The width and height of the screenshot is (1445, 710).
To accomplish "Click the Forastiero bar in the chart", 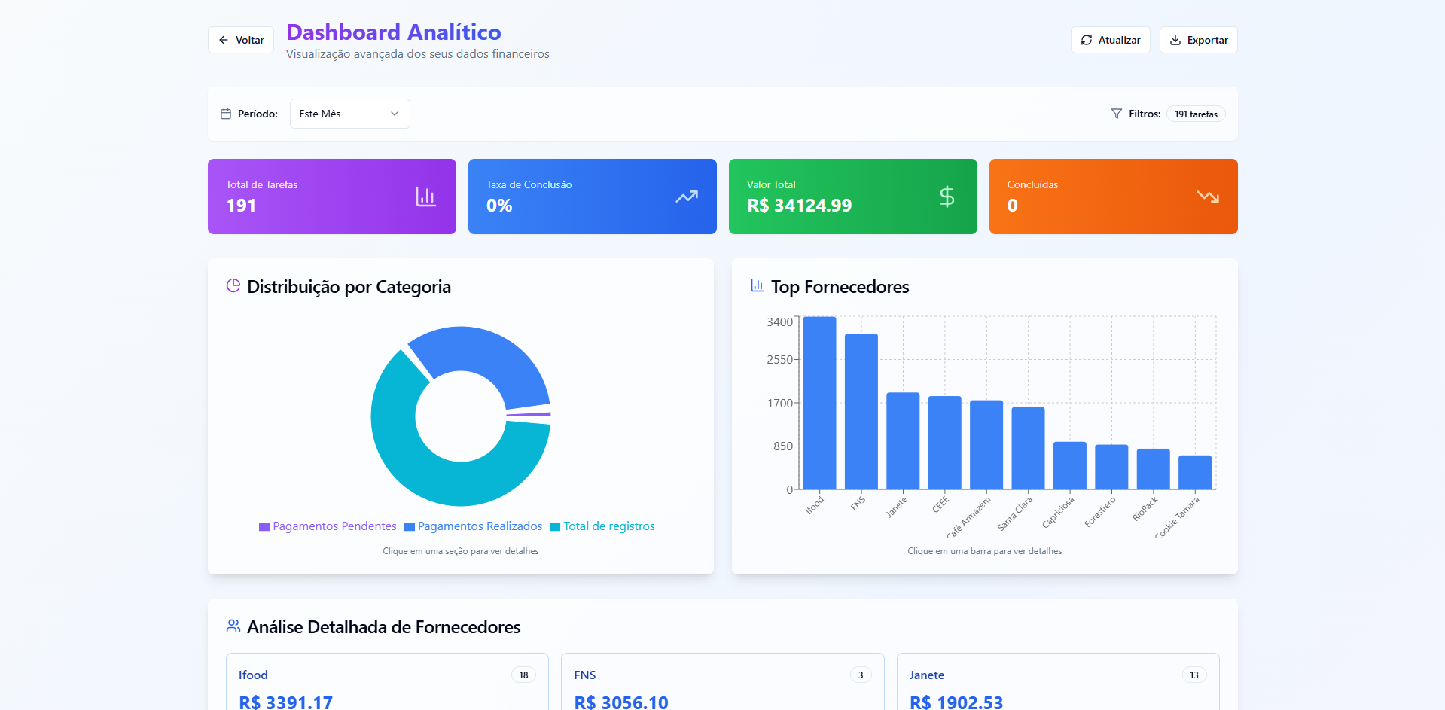I will pos(1111,467).
